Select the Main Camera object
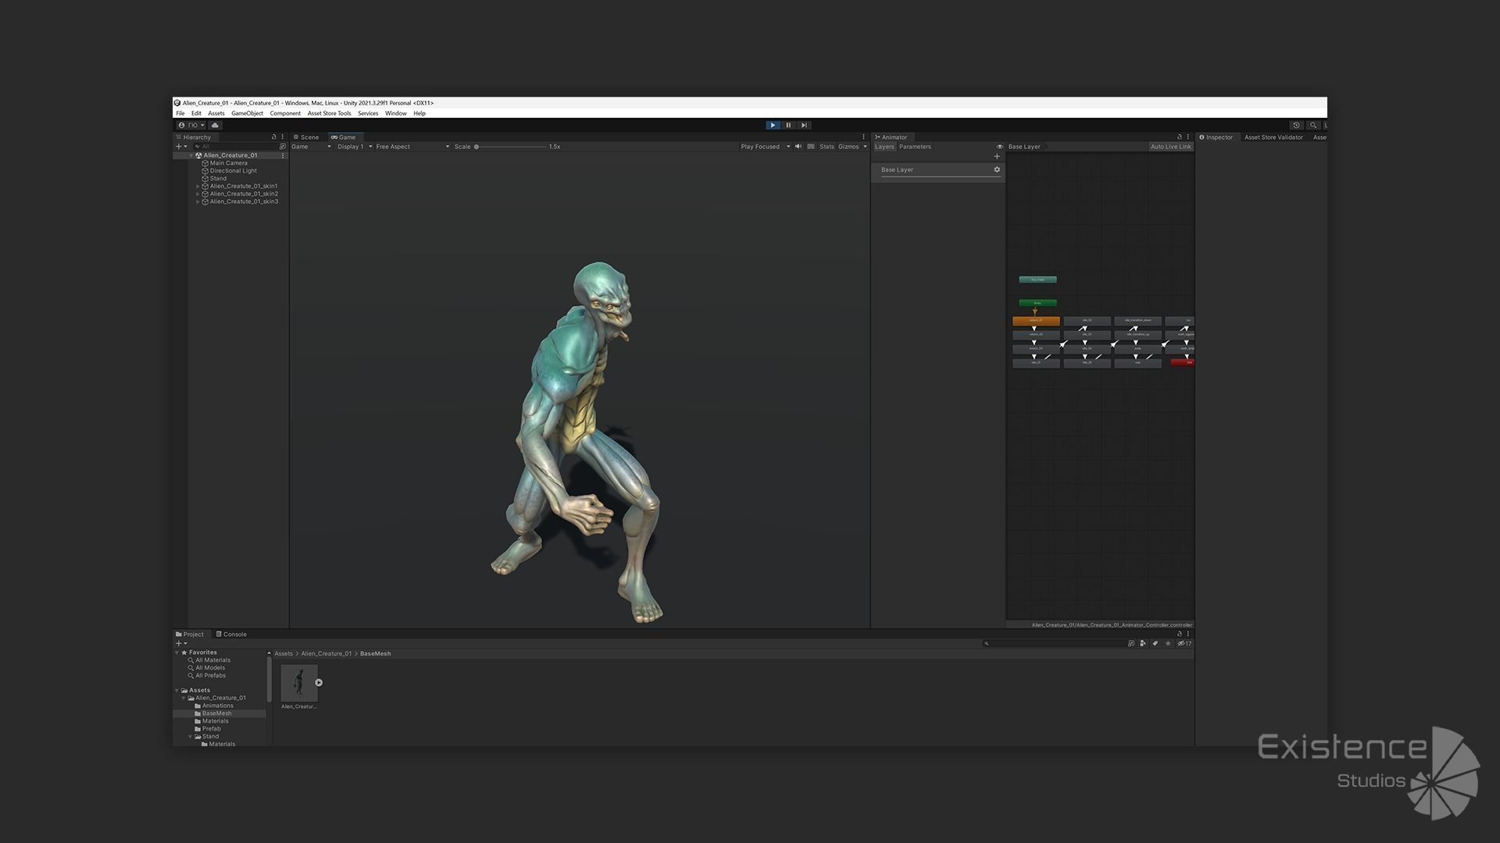 coord(228,163)
